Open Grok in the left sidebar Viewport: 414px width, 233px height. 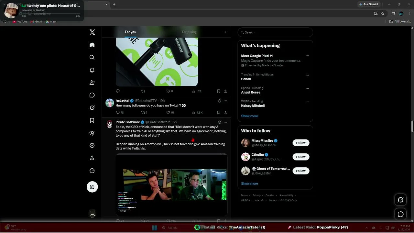(x=92, y=108)
